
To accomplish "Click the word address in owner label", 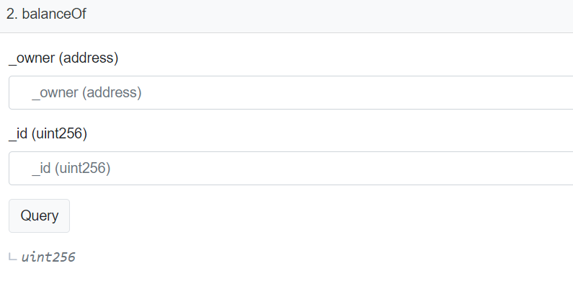I will tap(89, 58).
